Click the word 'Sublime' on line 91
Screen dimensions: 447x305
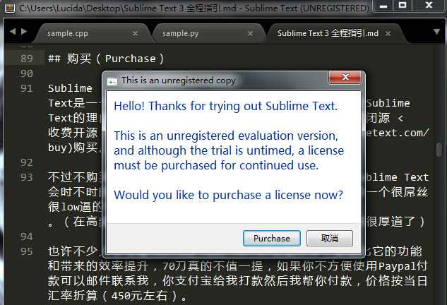[70, 88]
